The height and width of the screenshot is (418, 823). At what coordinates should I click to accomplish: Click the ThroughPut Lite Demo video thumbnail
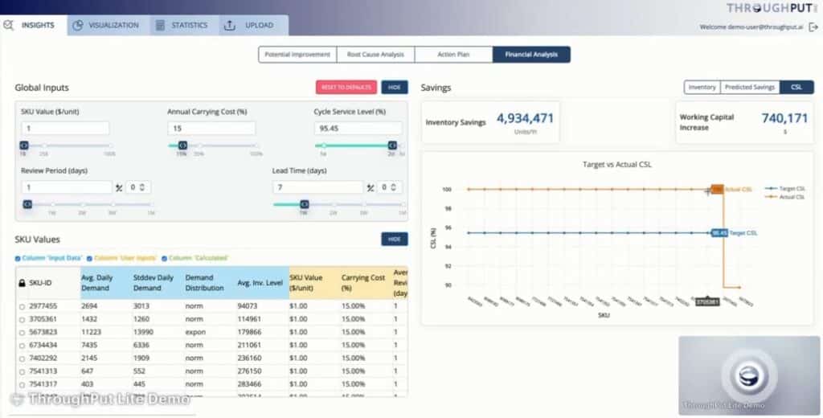pos(749,375)
